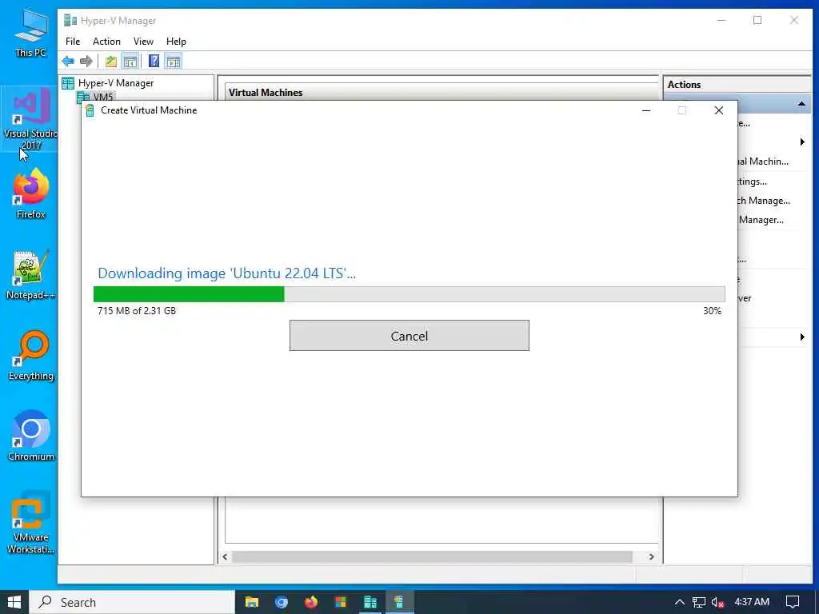Select Hyper-V Manager root tree node
Screen dimensions: 819x614
click(x=108, y=83)
